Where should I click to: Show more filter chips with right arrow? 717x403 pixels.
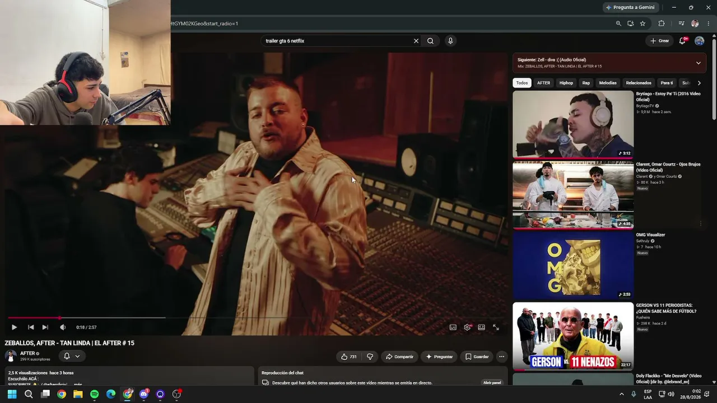tap(699, 83)
